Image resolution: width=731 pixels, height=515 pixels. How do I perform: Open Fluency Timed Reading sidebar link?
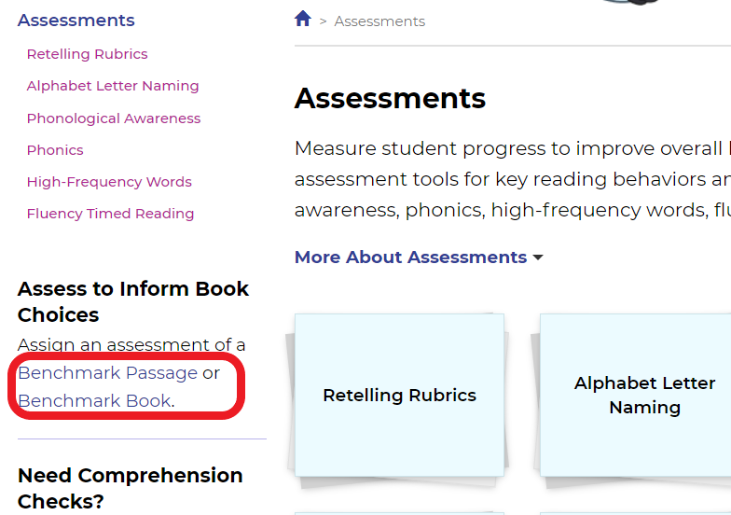pyautogui.click(x=110, y=214)
